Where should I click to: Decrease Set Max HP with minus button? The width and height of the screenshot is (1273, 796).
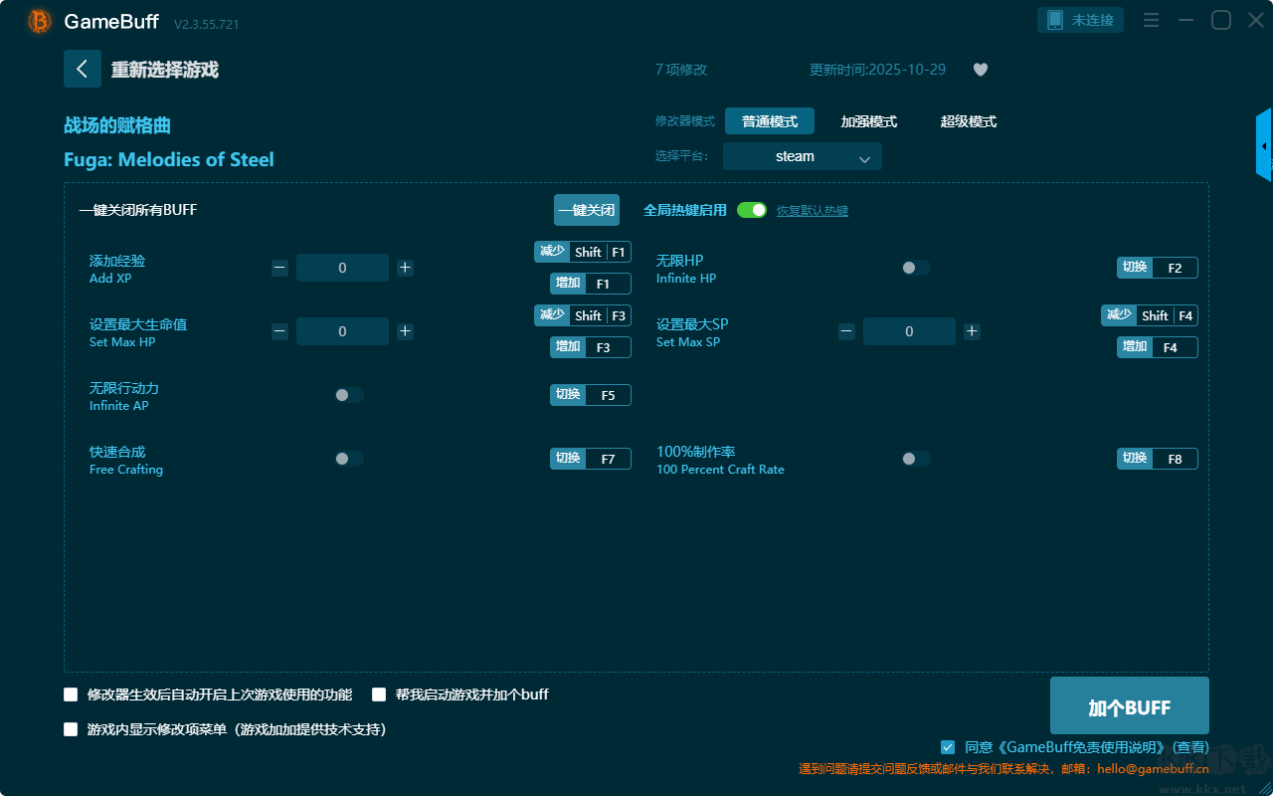click(x=280, y=331)
